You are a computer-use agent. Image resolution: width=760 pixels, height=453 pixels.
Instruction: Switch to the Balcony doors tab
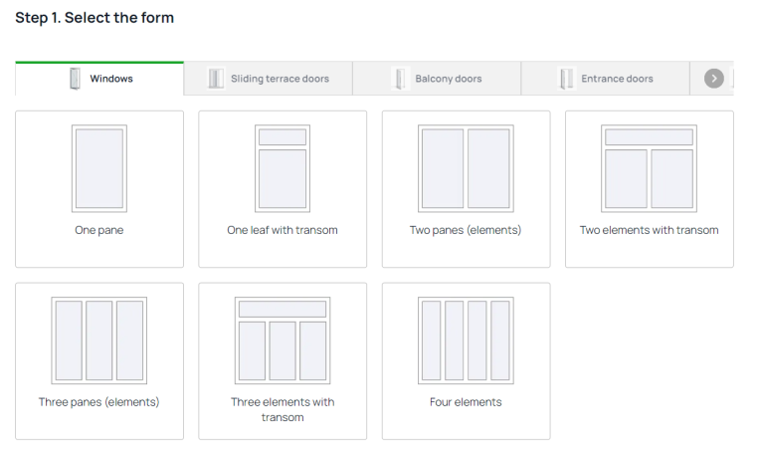(x=448, y=79)
